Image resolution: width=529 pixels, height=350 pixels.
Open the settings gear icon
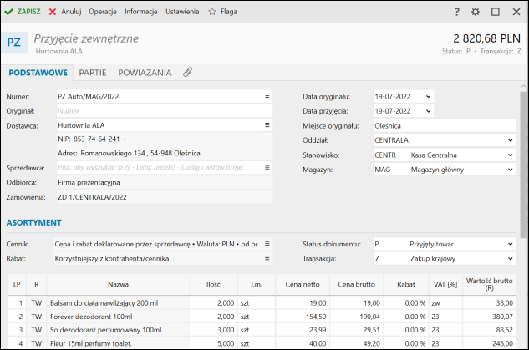tap(476, 12)
